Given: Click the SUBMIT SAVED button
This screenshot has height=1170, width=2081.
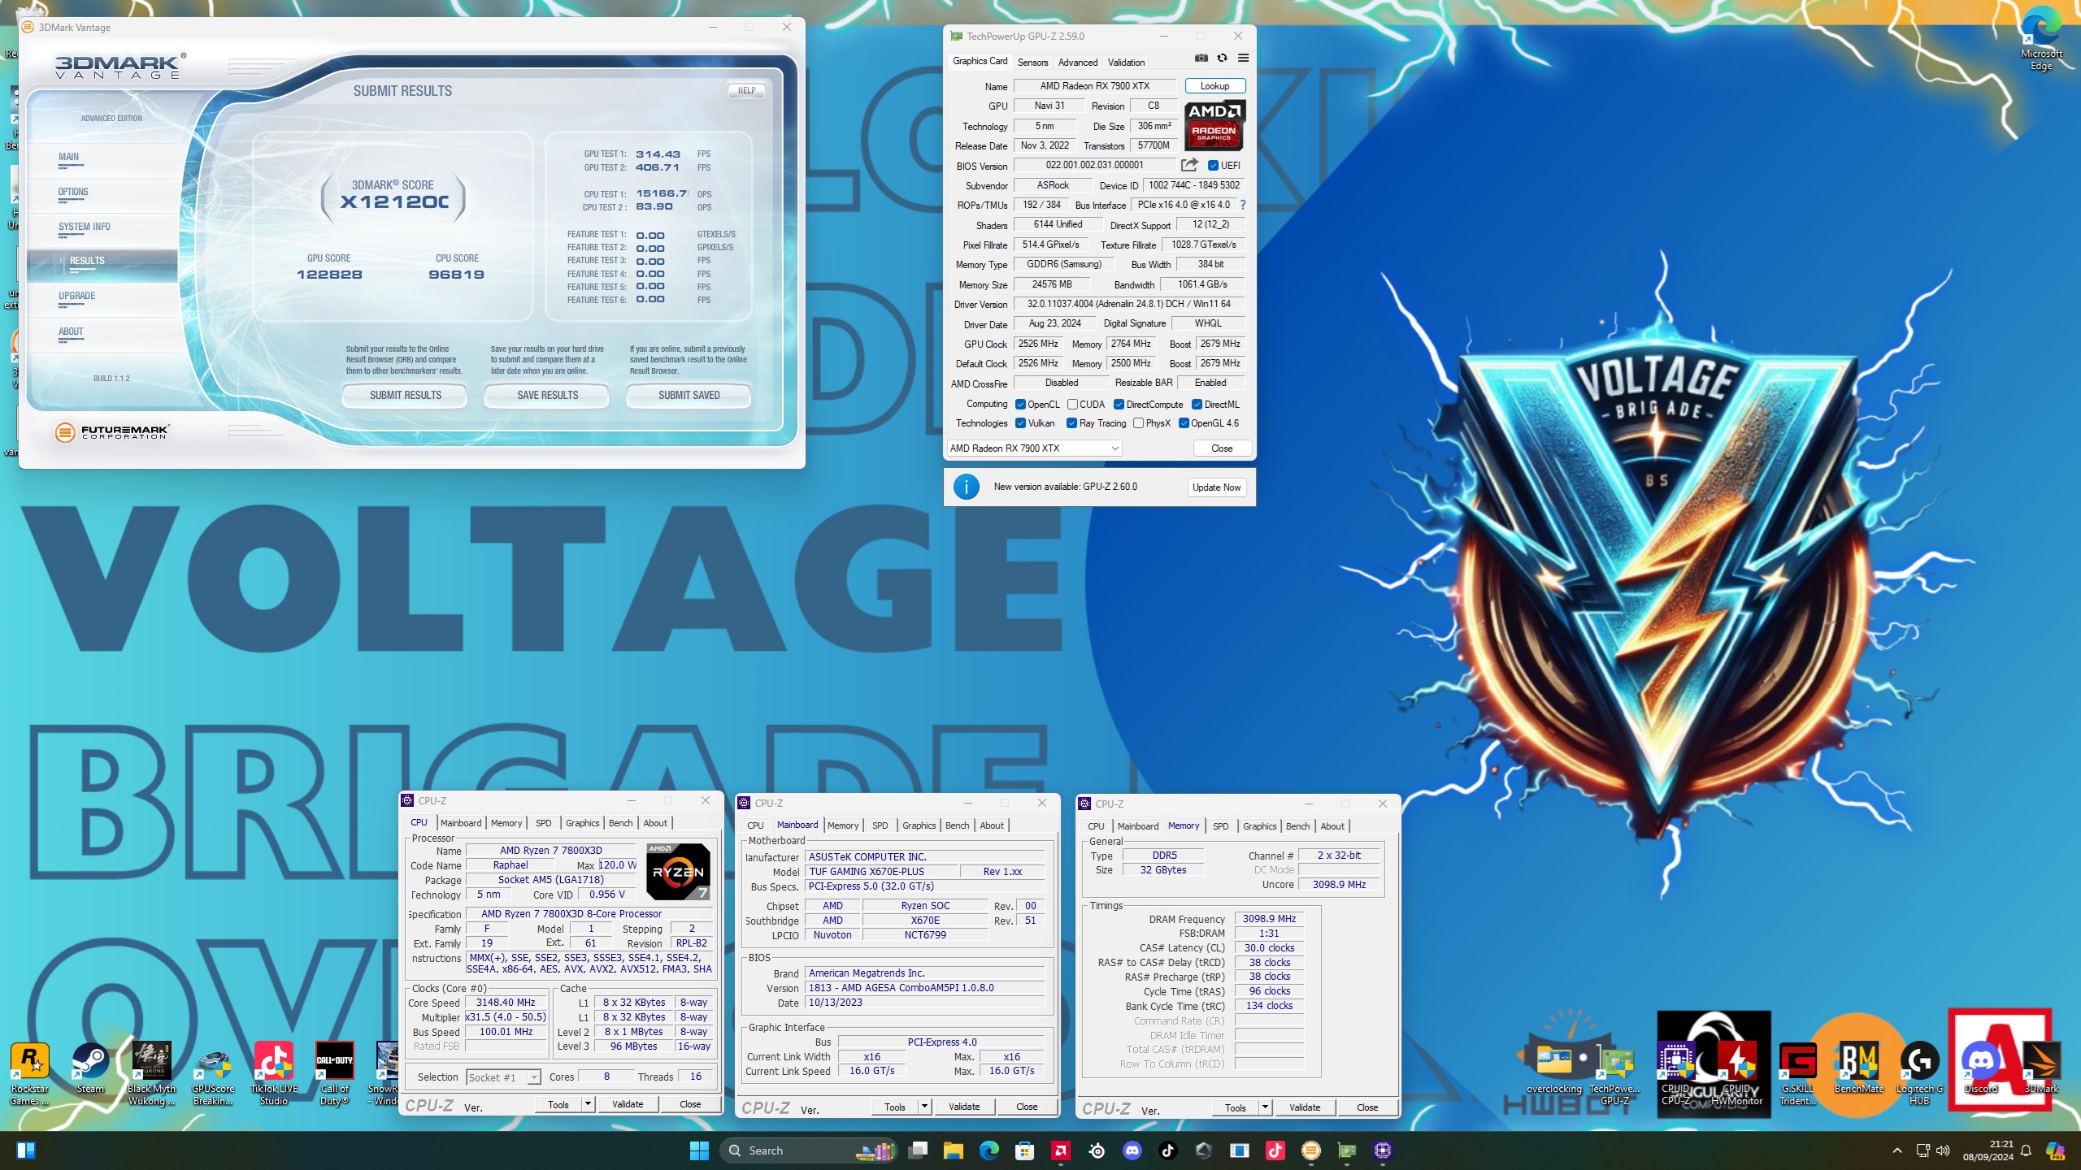Looking at the screenshot, I should tap(689, 395).
